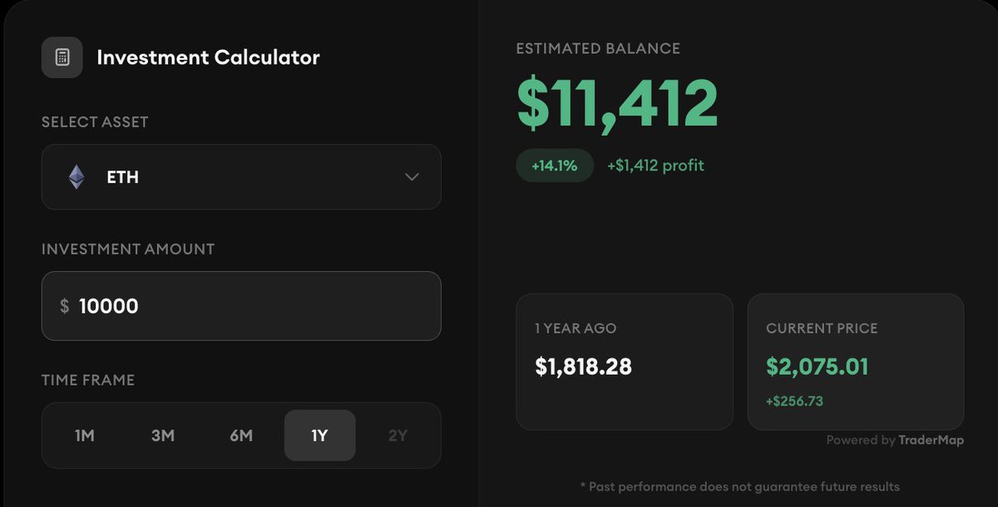Switch time frame to 3M

[163, 436]
